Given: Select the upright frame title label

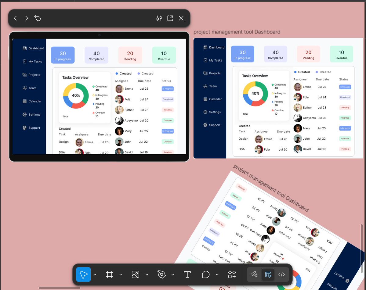Looking at the screenshot, I should click(237, 32).
